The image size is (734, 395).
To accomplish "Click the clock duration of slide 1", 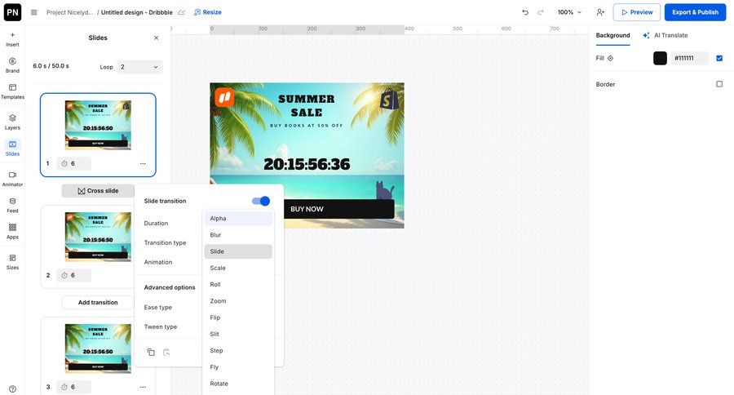I will click(x=73, y=163).
